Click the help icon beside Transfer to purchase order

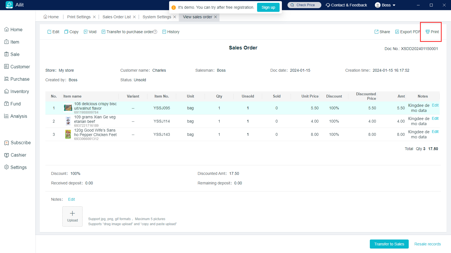pyautogui.click(x=155, y=32)
